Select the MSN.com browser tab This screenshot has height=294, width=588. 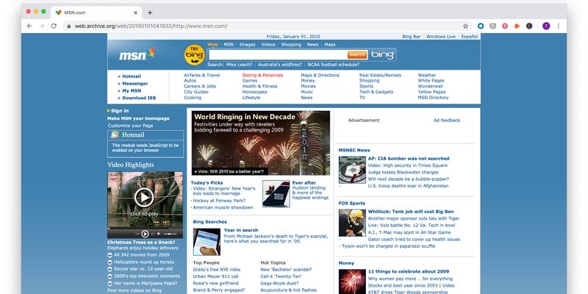coord(96,12)
